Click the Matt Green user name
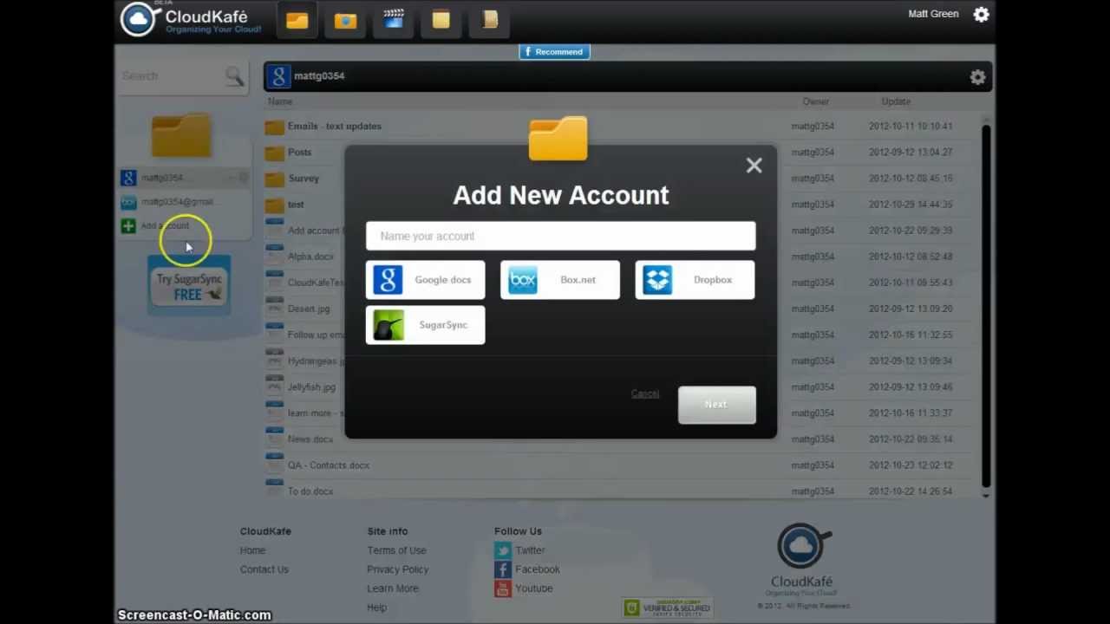Screen dimensions: 1110x624 [x=933, y=14]
